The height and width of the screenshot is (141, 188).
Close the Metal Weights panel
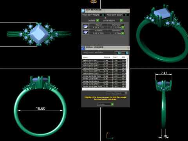tap(128, 48)
